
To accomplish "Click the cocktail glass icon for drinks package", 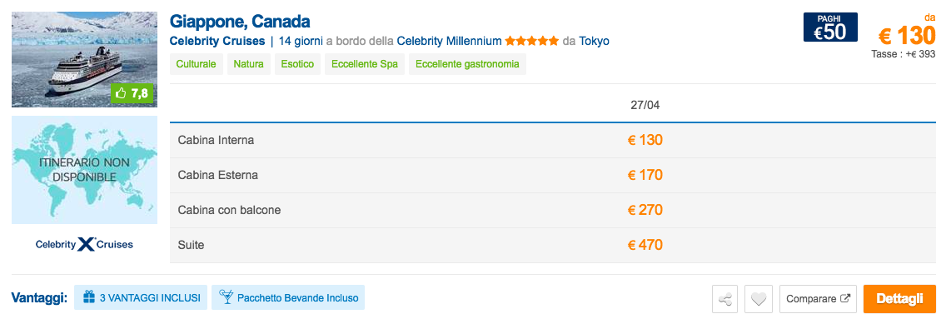I will [226, 297].
